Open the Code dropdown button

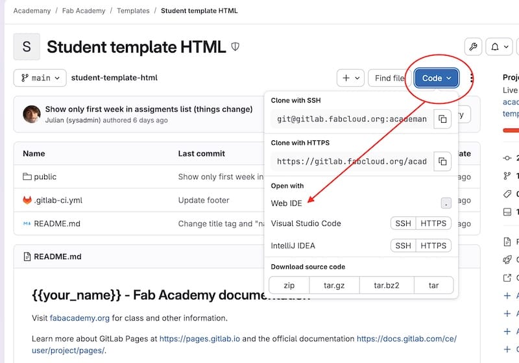click(437, 78)
